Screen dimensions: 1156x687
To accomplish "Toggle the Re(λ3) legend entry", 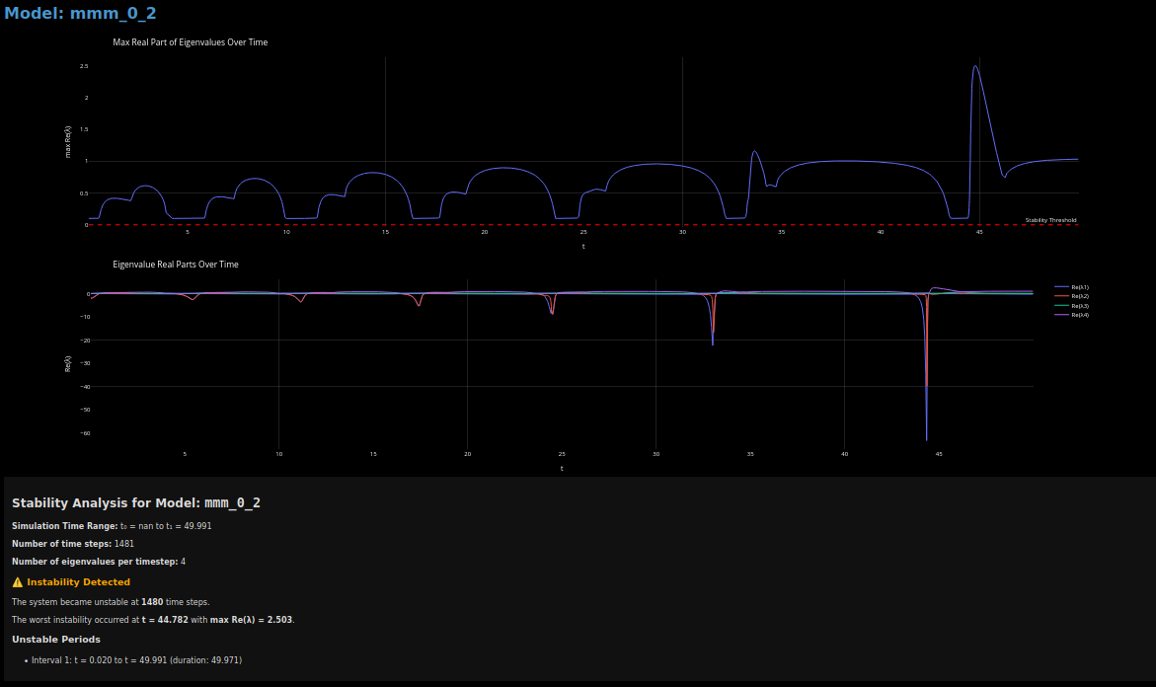I will [x=1072, y=306].
